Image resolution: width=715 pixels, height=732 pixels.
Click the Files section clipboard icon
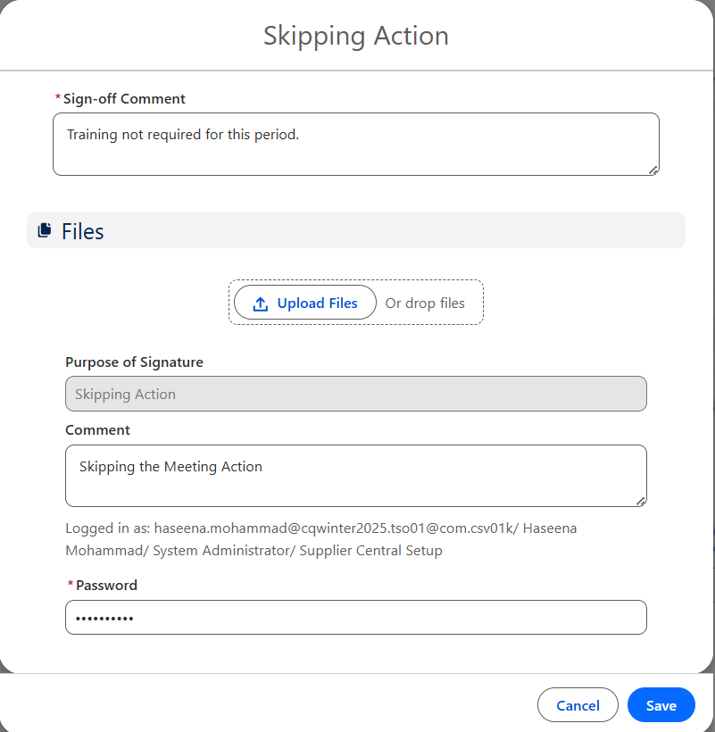[x=45, y=229]
